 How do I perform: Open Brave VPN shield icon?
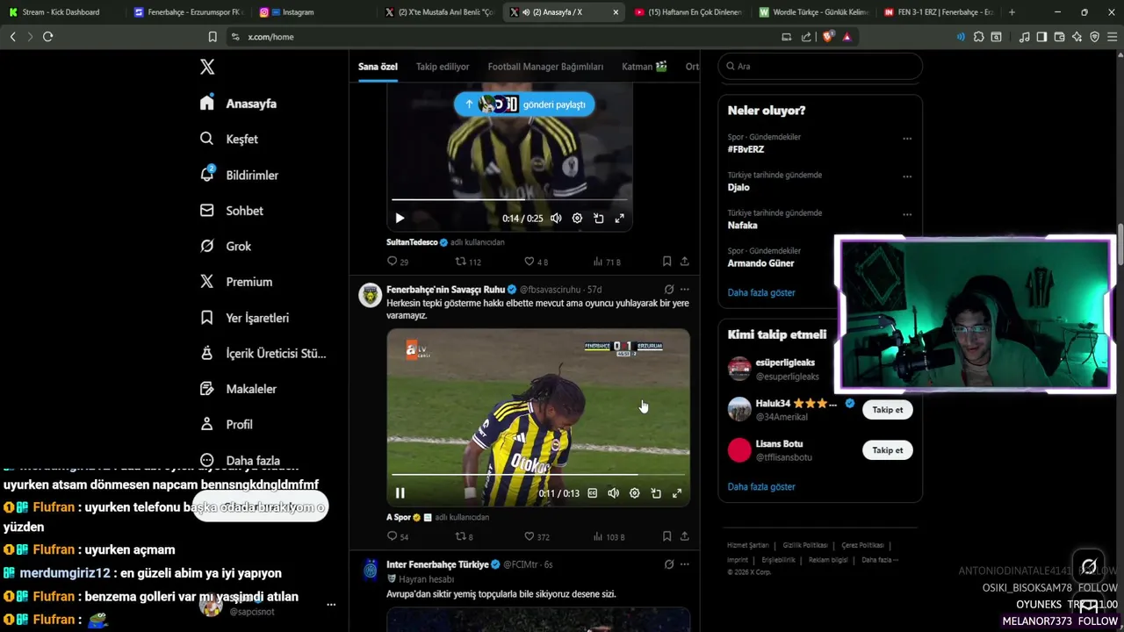click(1094, 37)
